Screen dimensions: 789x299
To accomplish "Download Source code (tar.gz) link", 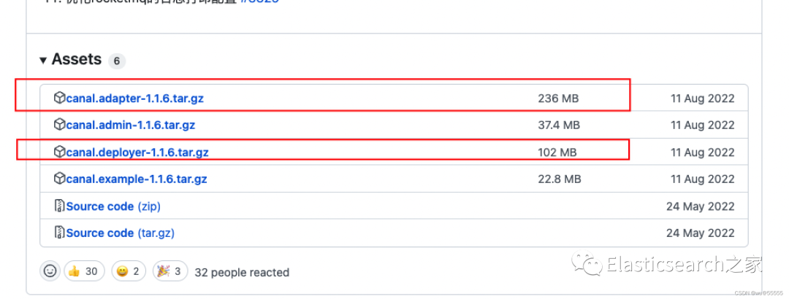I will coord(120,233).
